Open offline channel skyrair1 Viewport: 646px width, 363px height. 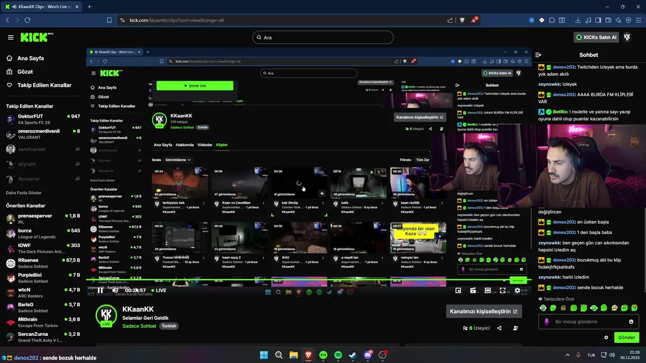[42, 164]
